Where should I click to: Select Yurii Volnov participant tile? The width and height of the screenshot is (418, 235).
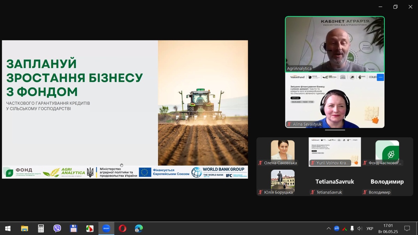pos(335,152)
